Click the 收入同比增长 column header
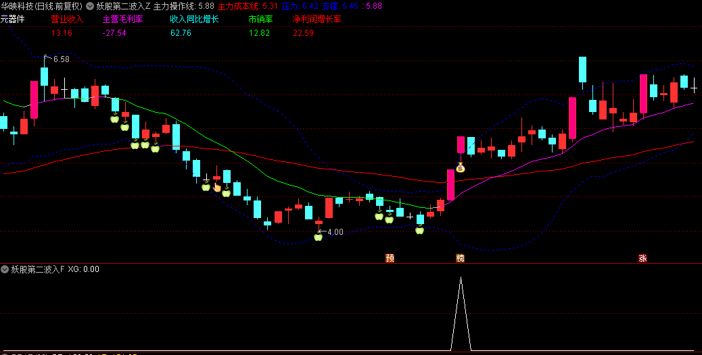 (x=194, y=20)
